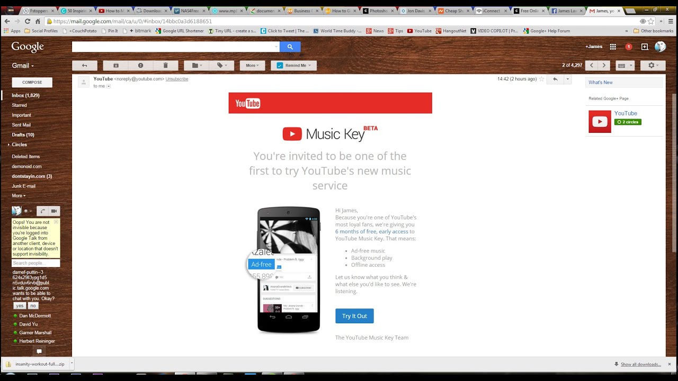The width and height of the screenshot is (678, 381).
Task: Open Drafts (10)
Action: click(x=23, y=135)
